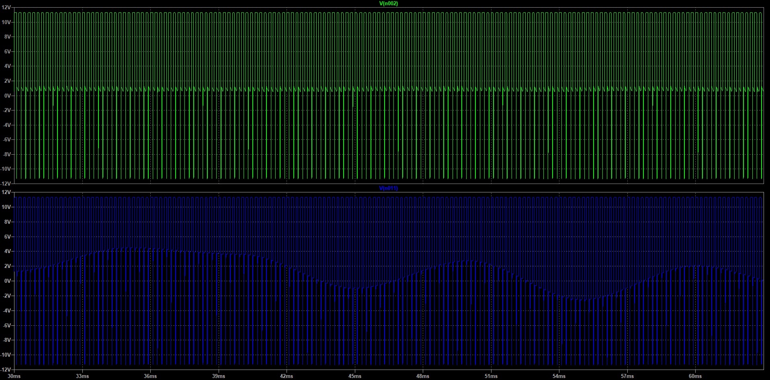Click the 42ms time axis label

coord(287,376)
